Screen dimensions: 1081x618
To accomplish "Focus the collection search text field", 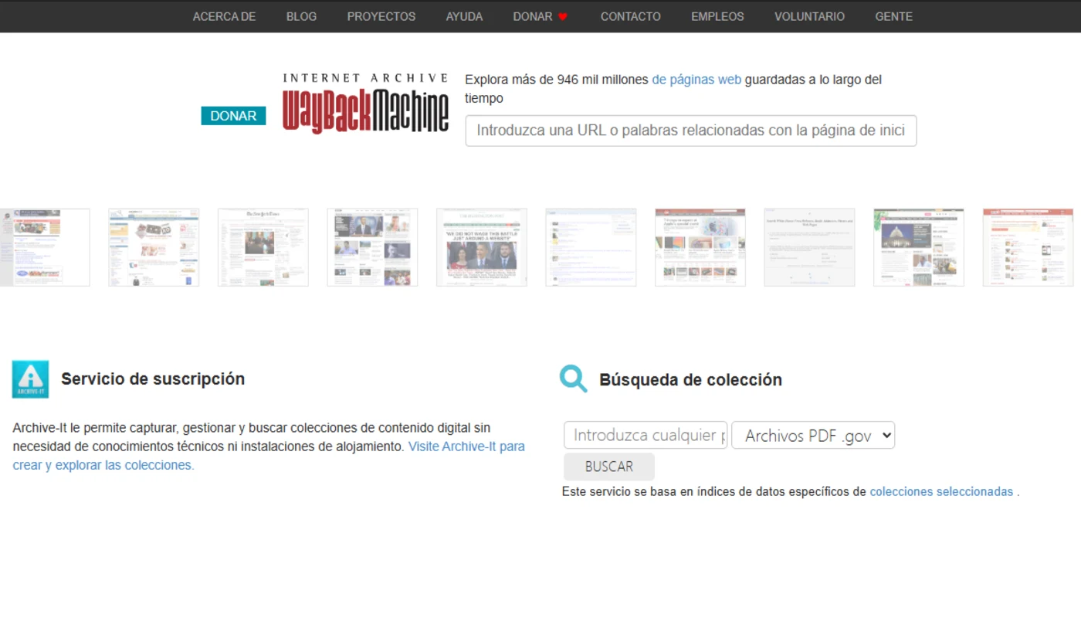I will (646, 435).
